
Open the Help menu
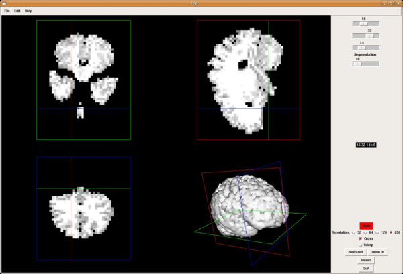click(28, 11)
